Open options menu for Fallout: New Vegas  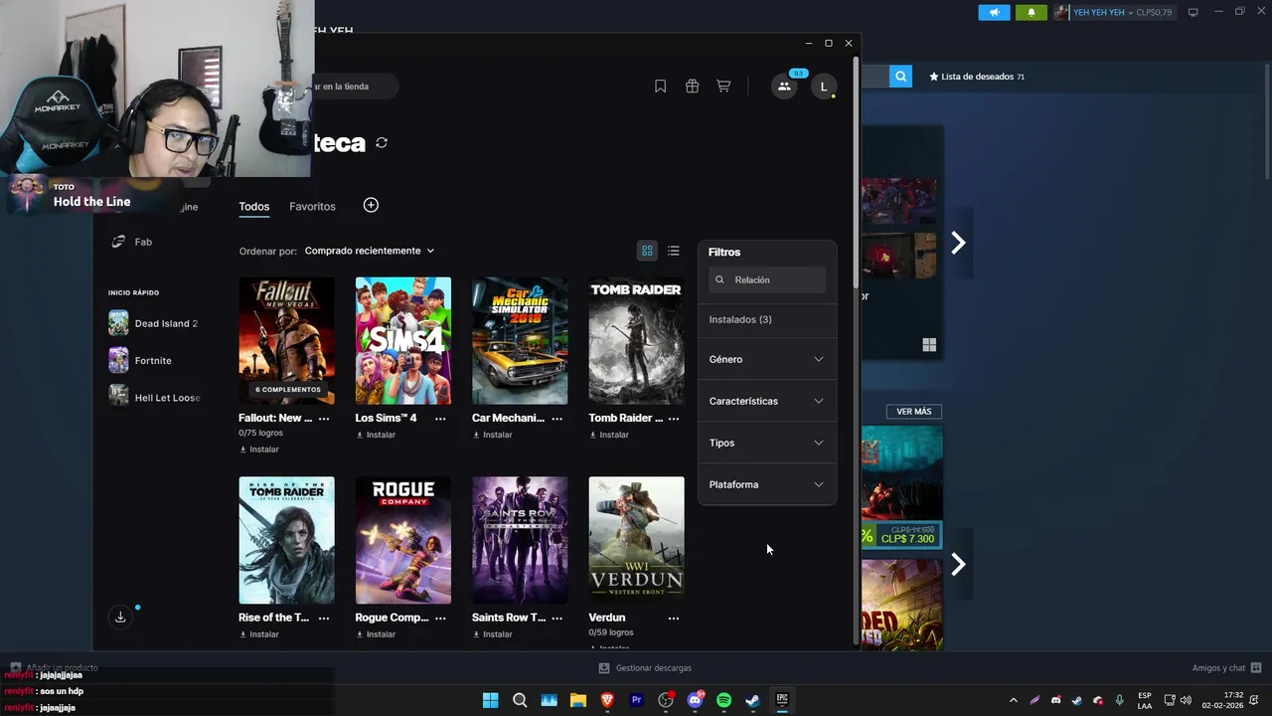tap(324, 419)
